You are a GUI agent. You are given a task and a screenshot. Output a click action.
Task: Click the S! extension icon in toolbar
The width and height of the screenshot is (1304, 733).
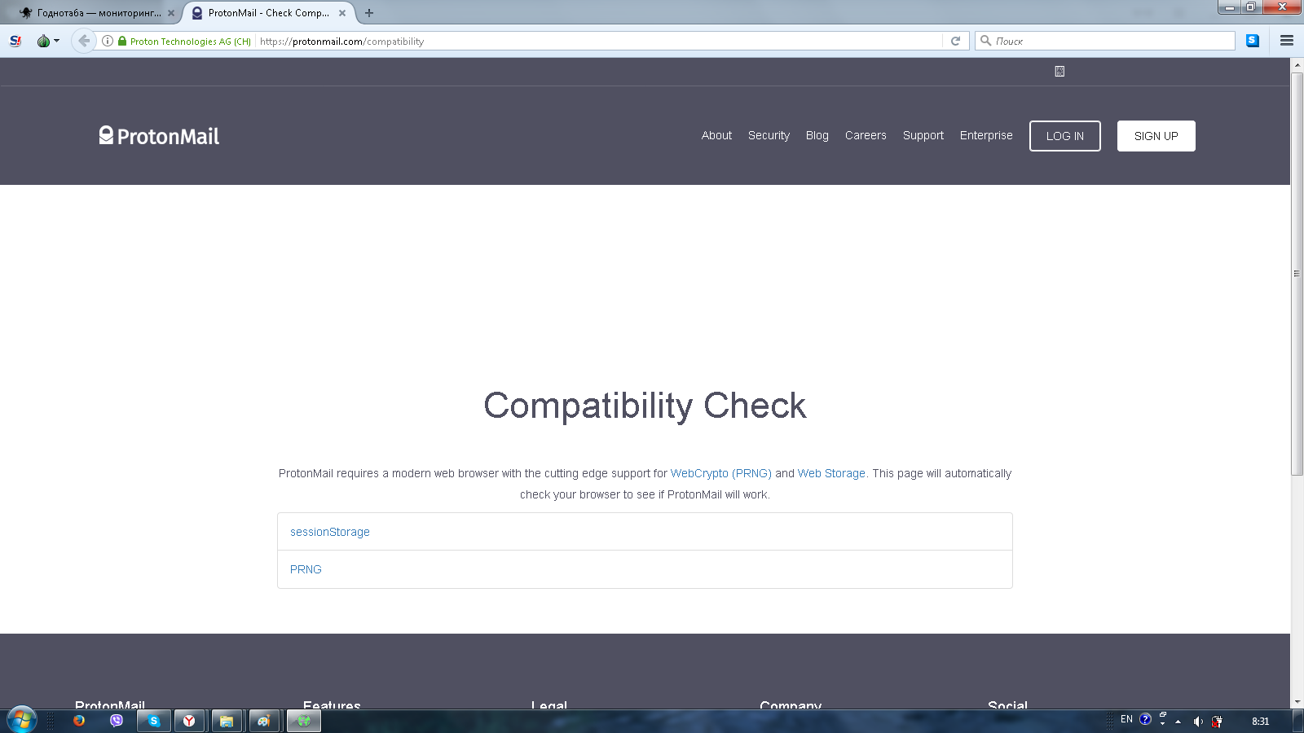tap(15, 41)
